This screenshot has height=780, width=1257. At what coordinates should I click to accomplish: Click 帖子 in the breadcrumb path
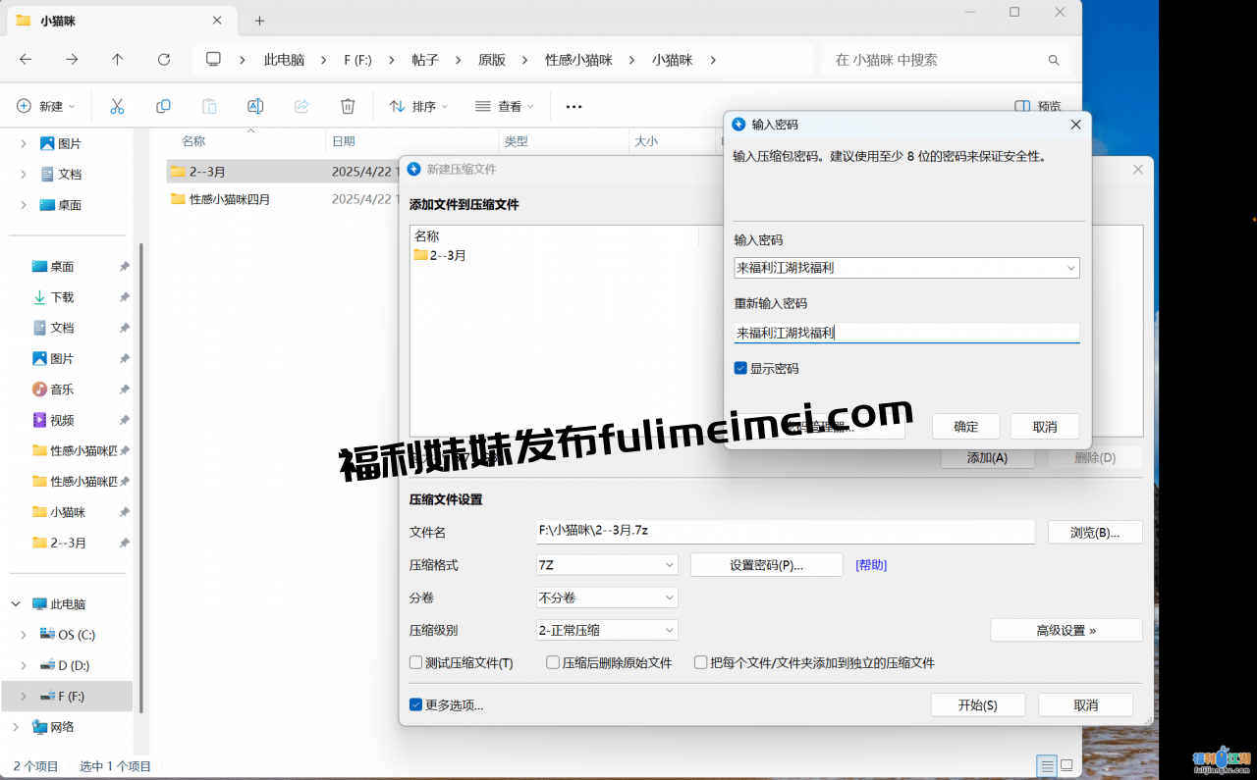pyautogui.click(x=425, y=60)
